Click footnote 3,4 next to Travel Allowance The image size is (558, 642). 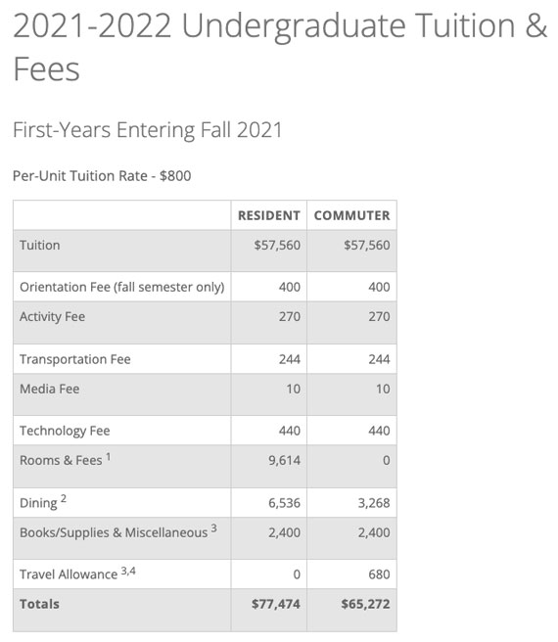128,571
